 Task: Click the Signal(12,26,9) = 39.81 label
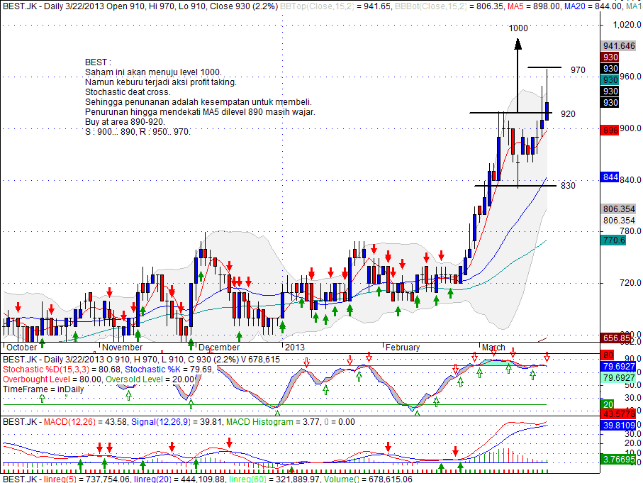177,422
